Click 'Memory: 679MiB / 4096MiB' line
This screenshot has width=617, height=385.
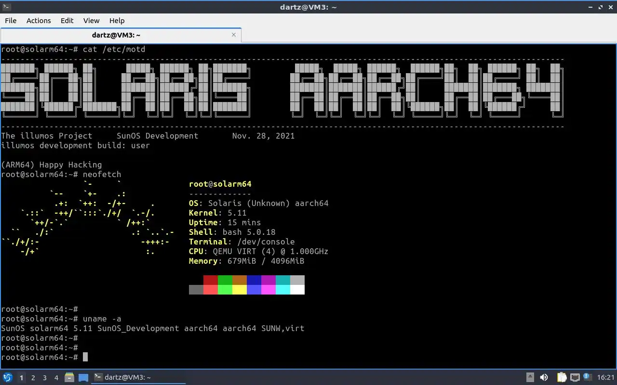[247, 261]
